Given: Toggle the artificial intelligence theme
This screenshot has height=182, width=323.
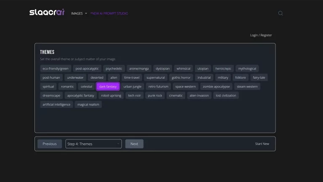Looking at the screenshot, I should click(56, 104).
